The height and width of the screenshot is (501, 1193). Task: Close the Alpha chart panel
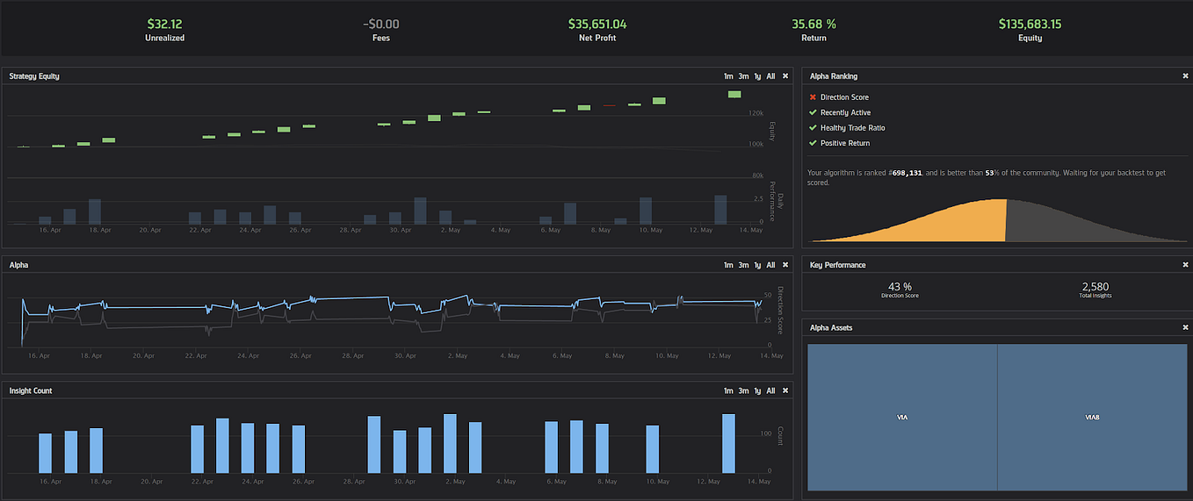tap(785, 265)
